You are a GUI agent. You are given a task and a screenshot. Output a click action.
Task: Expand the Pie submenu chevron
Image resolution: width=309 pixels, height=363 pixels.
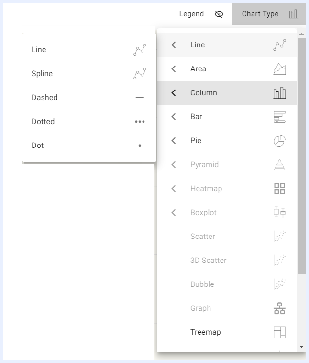tap(174, 141)
